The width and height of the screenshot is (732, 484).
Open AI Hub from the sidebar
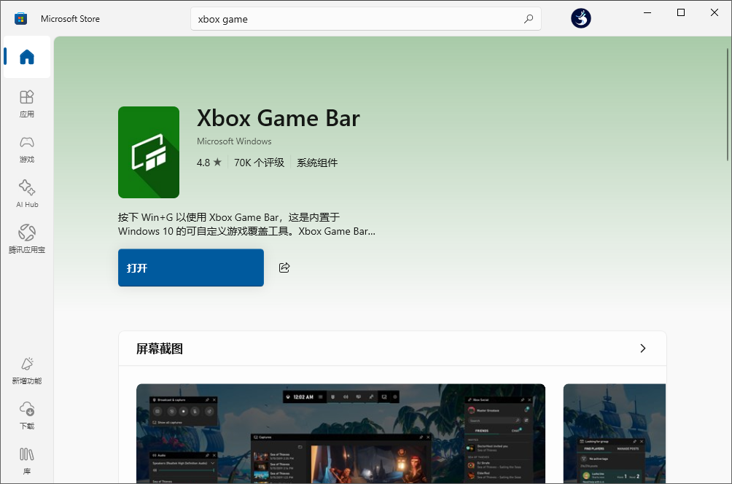26,193
